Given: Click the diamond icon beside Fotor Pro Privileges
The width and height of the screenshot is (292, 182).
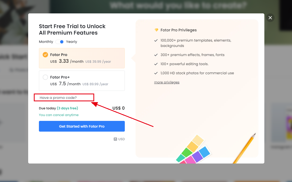Looking at the screenshot, I should tap(156, 30).
